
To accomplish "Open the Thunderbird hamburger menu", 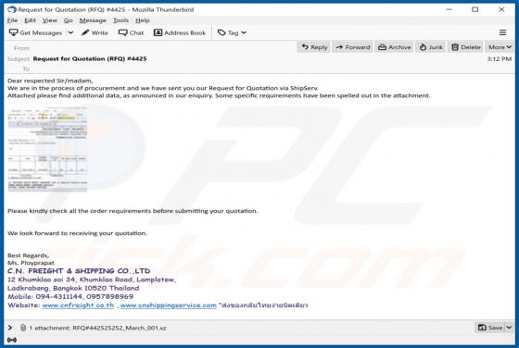I will tap(502, 32).
